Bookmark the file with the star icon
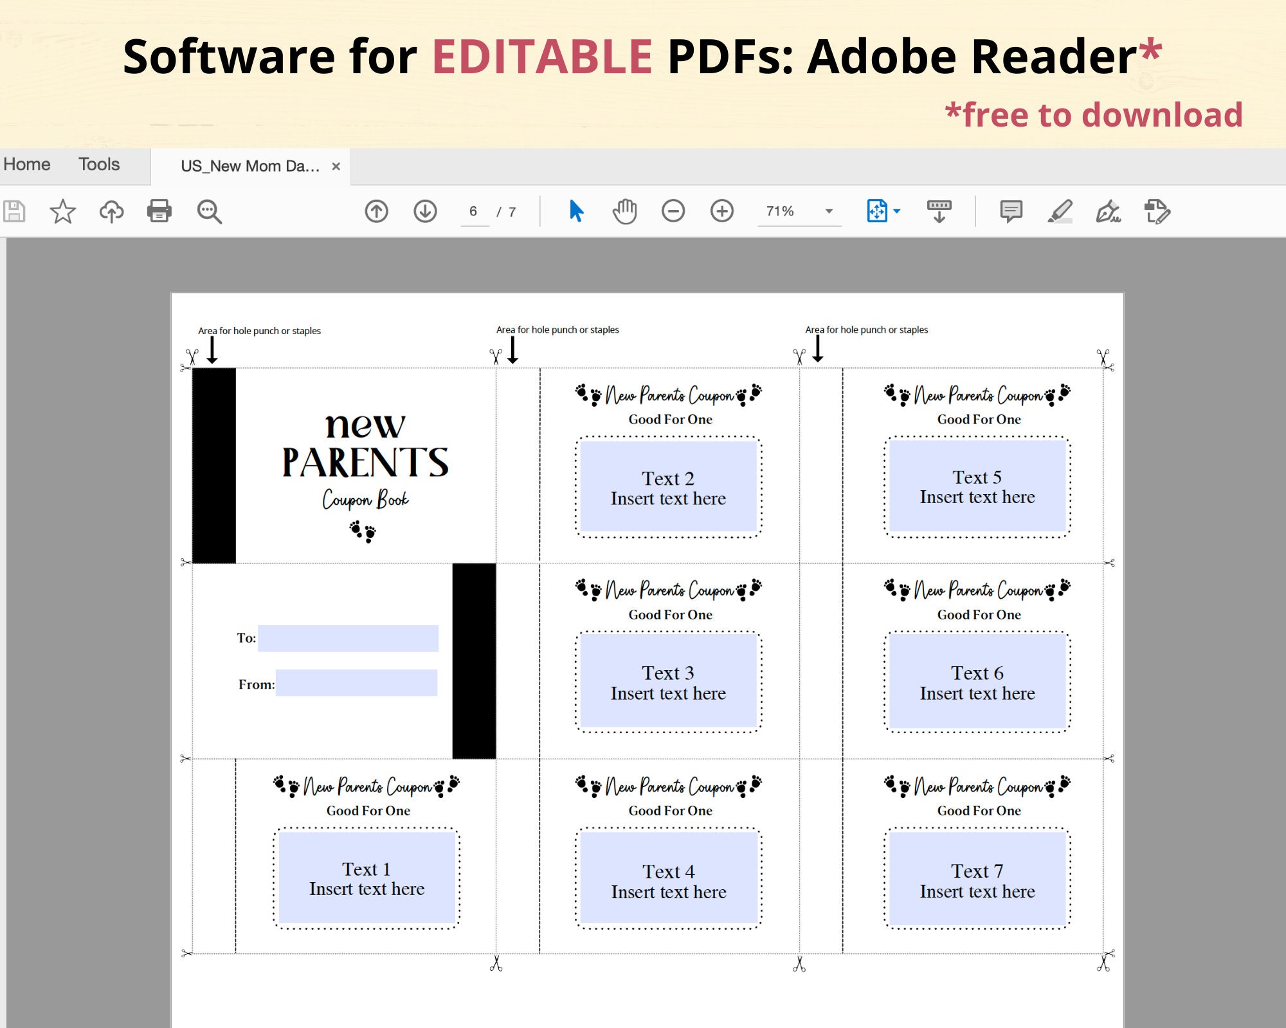Viewport: 1286px width, 1028px height. [x=62, y=211]
